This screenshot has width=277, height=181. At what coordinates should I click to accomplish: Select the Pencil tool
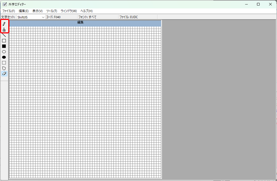coord(4,24)
